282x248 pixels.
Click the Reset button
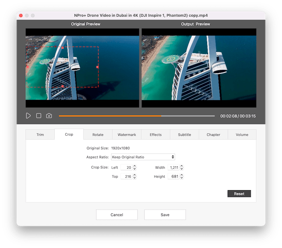click(239, 194)
